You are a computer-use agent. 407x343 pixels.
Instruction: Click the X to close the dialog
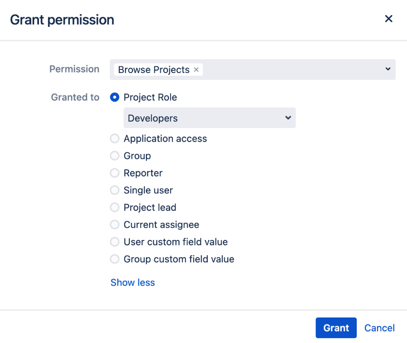389,19
